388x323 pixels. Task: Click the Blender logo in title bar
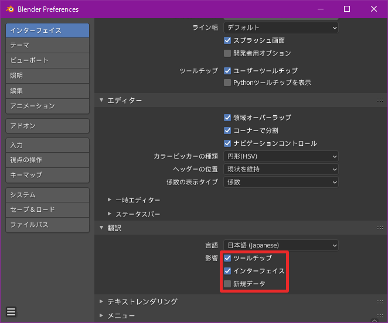(10, 9)
